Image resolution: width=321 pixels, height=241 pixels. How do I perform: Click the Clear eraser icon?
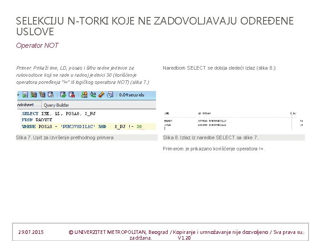(102, 95)
